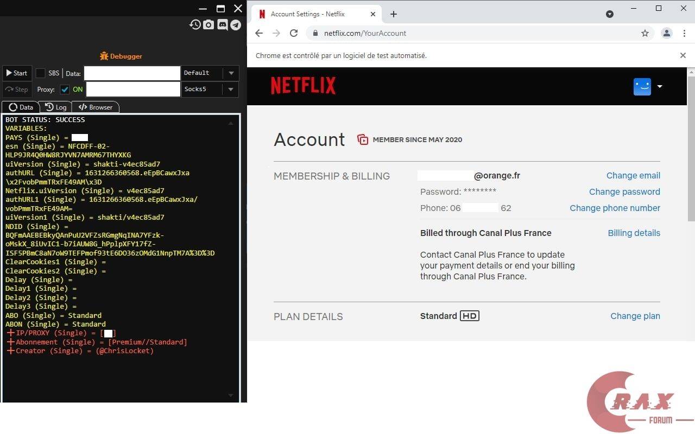Switch to the Browser tab
The image size is (695, 434).
[x=96, y=107]
